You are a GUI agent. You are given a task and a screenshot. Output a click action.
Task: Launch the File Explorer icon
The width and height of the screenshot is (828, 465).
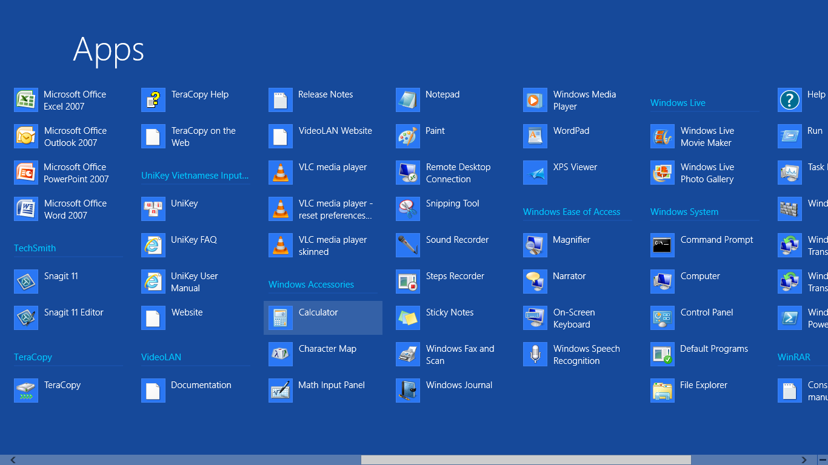click(663, 391)
